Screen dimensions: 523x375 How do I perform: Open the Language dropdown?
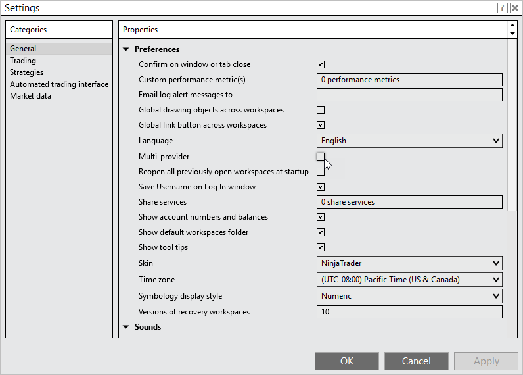click(x=409, y=141)
